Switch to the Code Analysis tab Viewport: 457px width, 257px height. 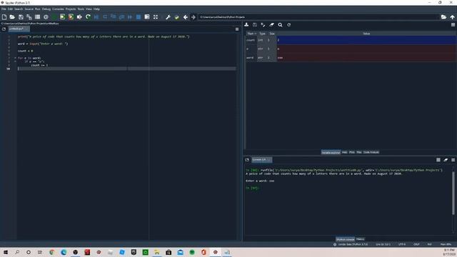[371, 152]
